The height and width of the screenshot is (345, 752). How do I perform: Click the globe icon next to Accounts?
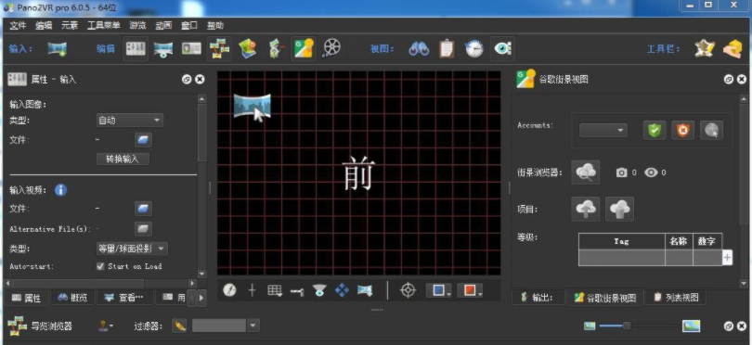pos(711,131)
